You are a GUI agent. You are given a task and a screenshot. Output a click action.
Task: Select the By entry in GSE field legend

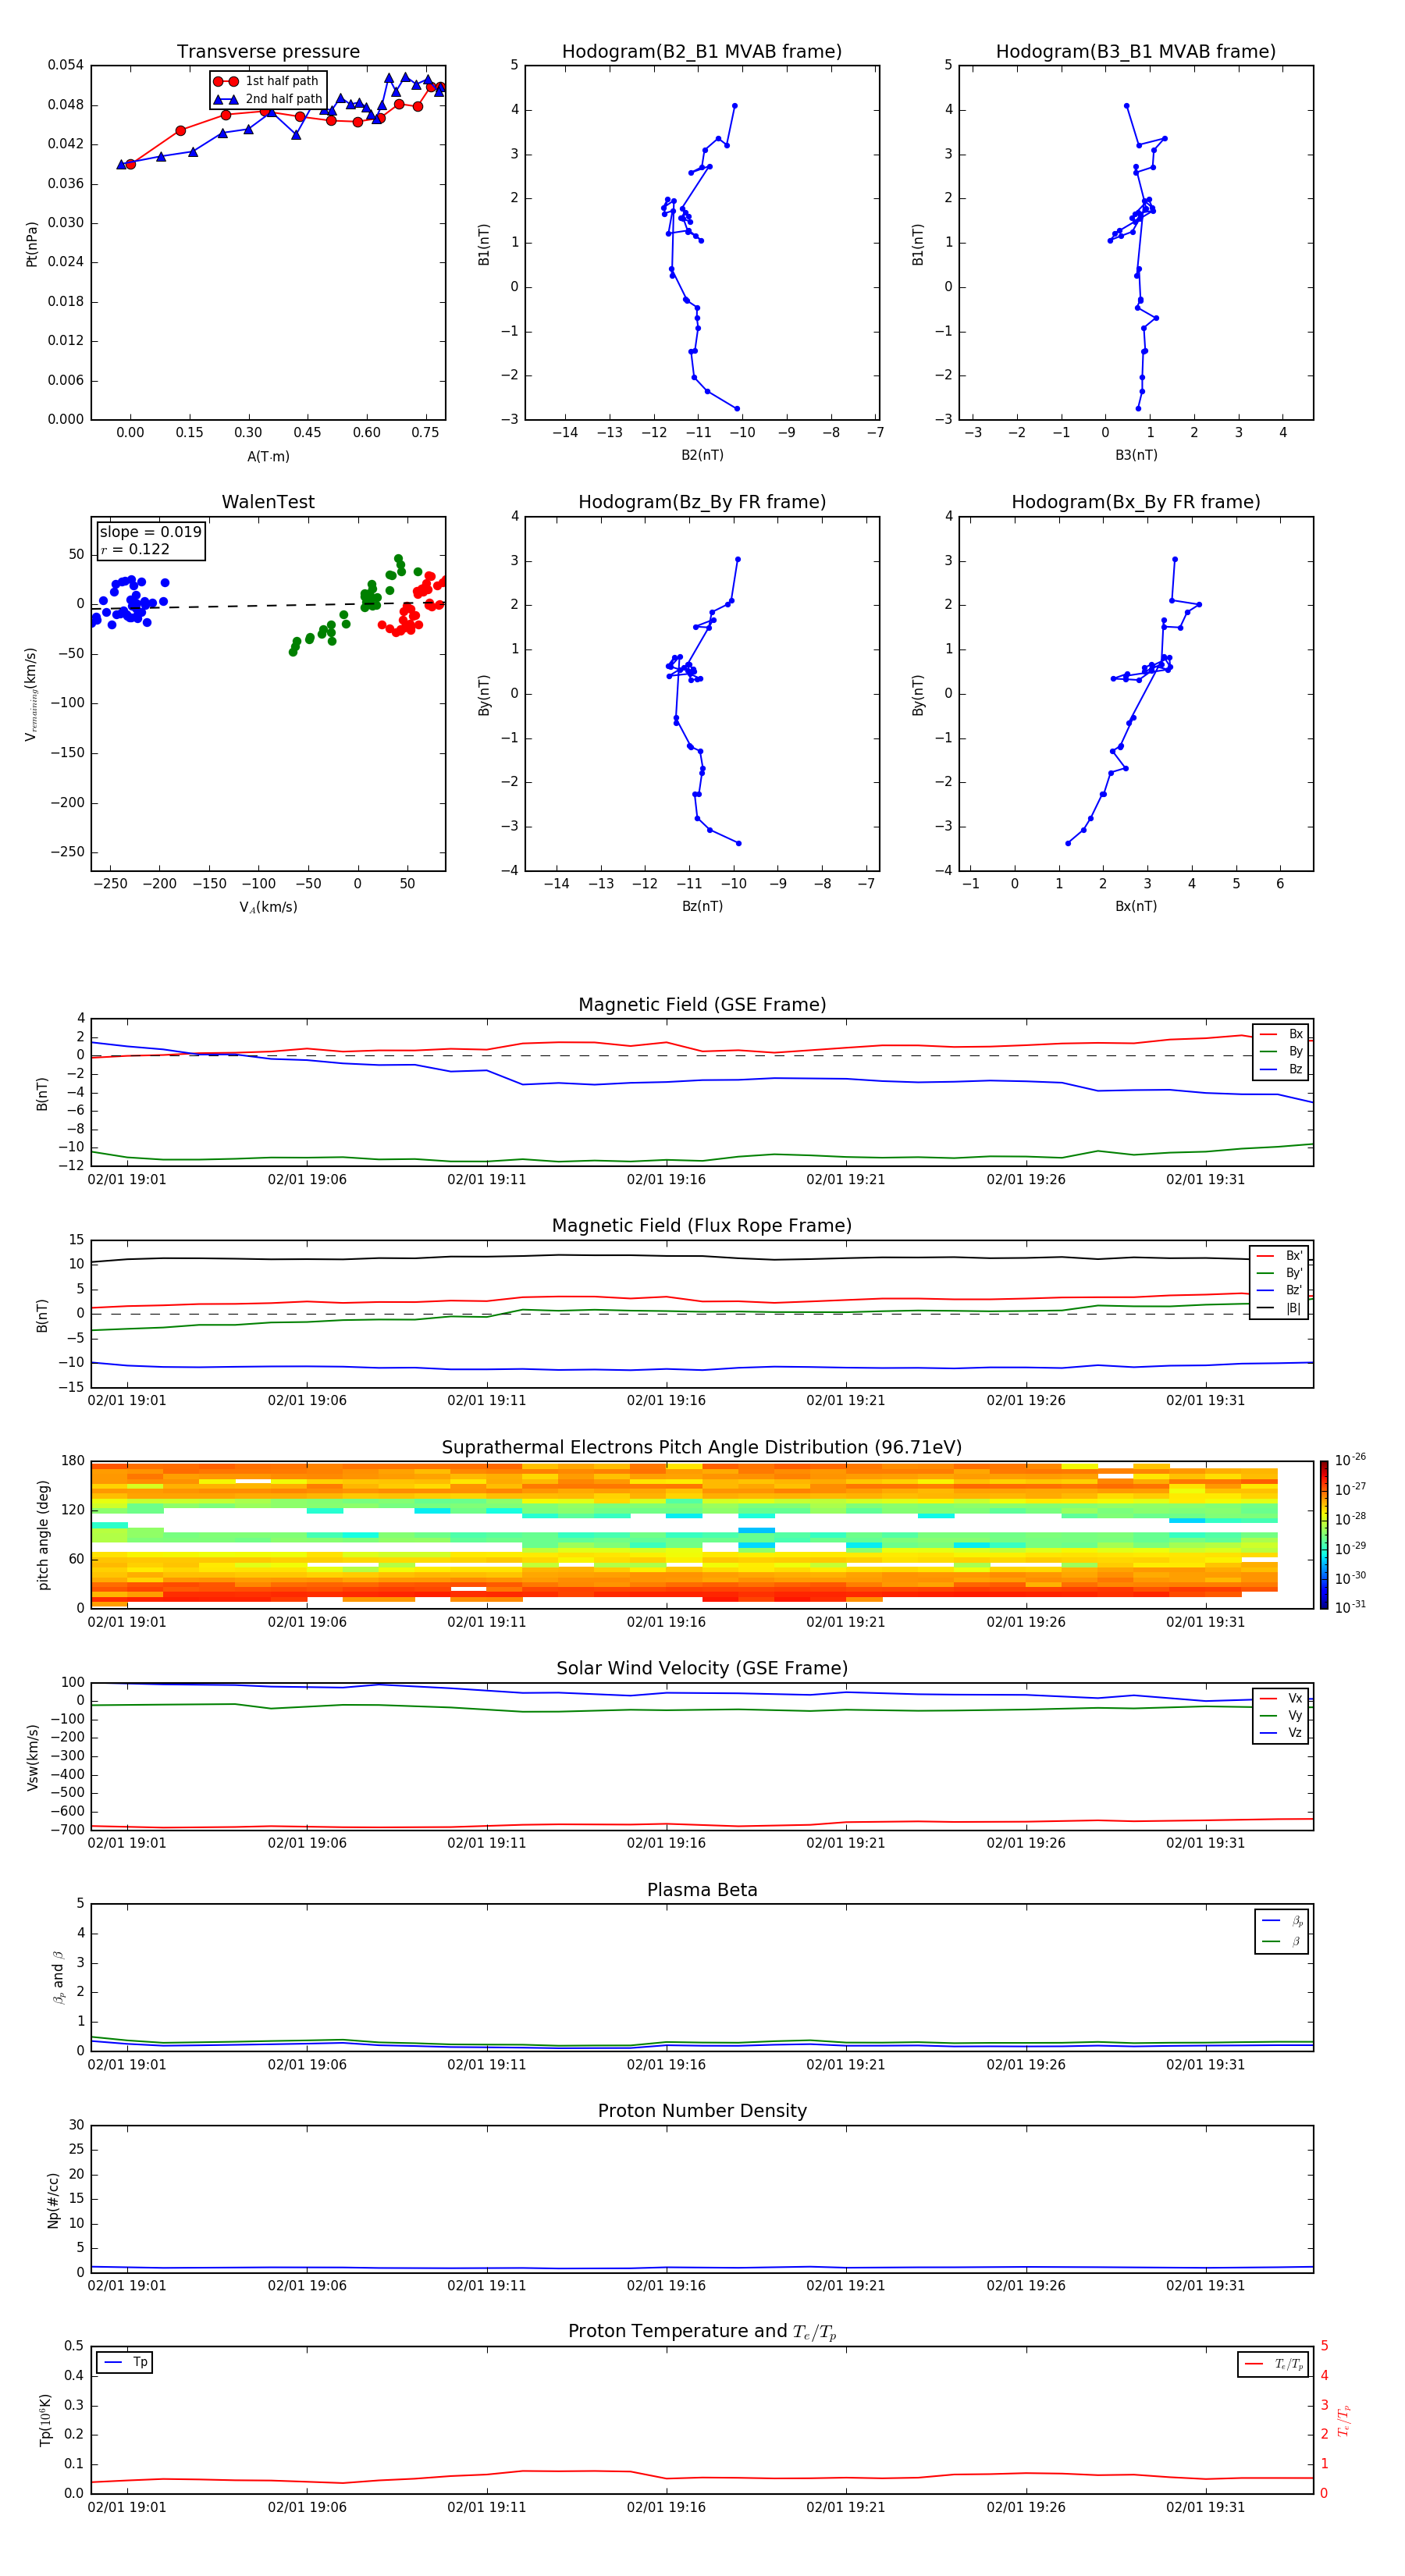(1281, 1051)
